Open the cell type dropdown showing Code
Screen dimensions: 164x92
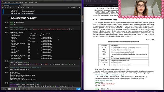[29, 8]
